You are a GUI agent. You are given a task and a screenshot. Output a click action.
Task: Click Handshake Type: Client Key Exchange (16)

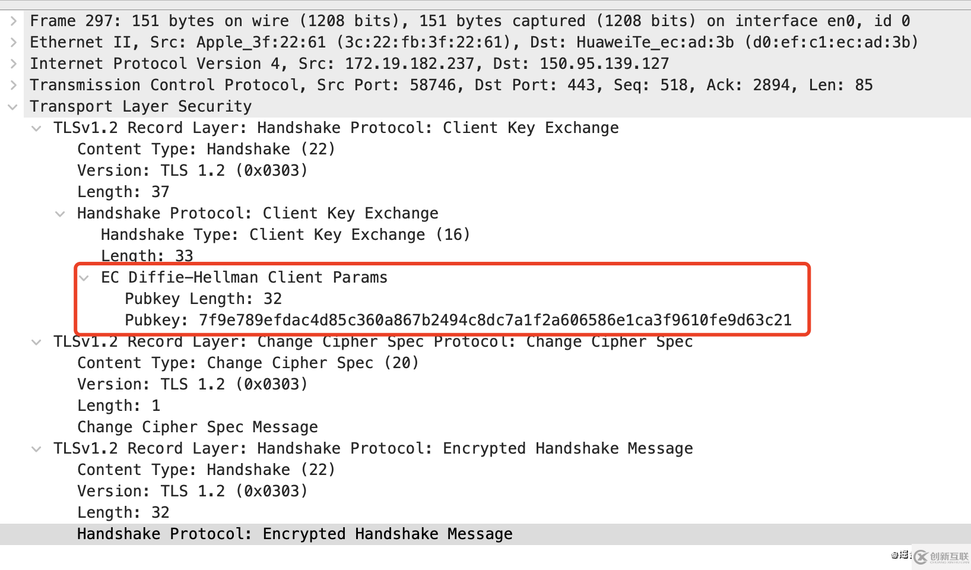[285, 235]
